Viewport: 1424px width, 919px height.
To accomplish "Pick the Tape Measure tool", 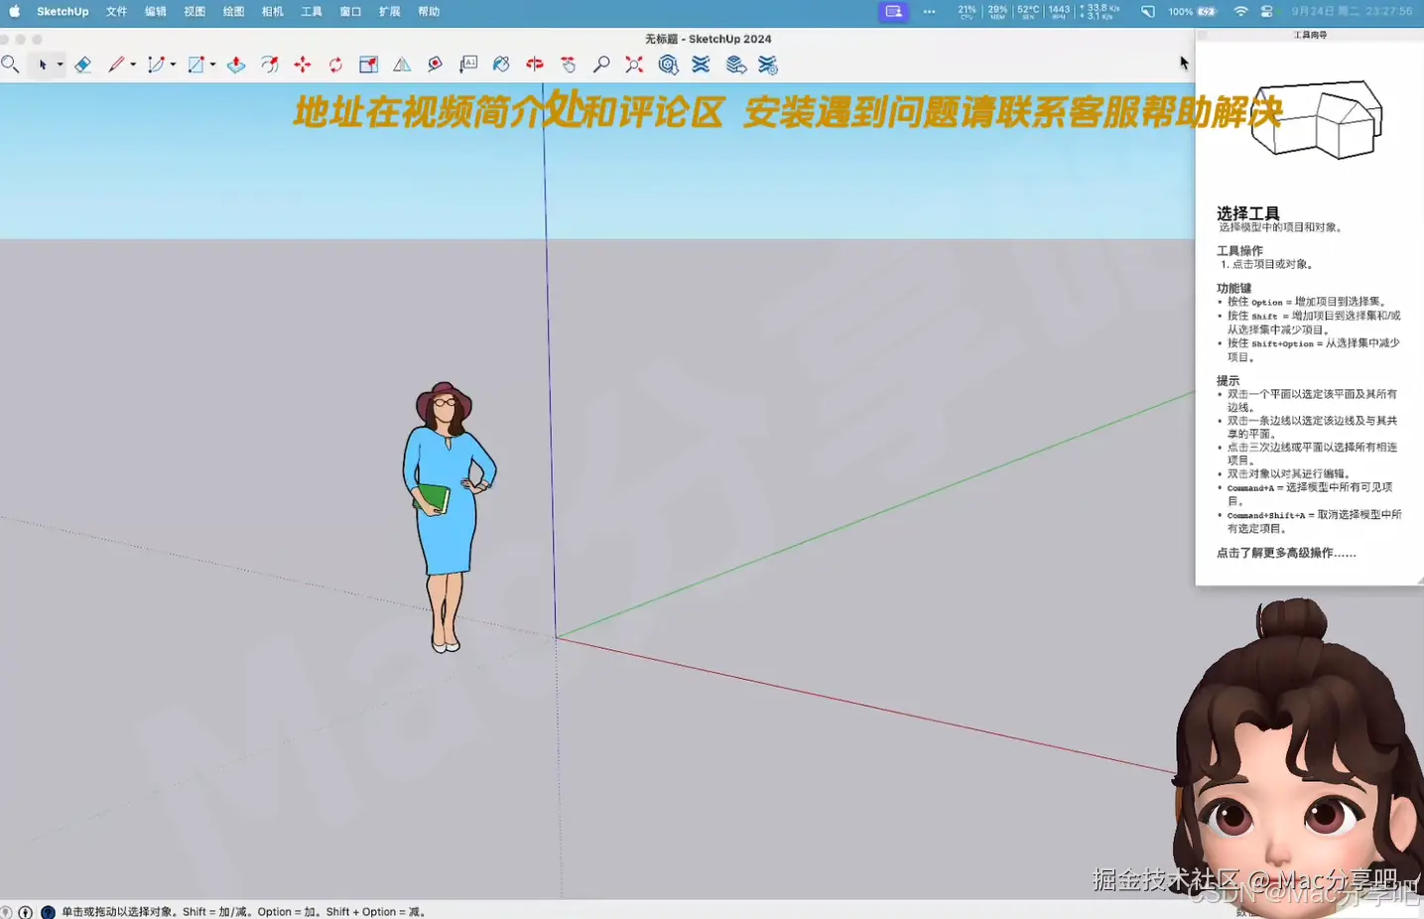I will click(435, 65).
